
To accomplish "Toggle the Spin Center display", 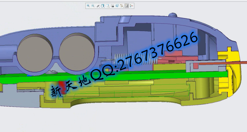I will pyautogui.click(x=131, y=6).
